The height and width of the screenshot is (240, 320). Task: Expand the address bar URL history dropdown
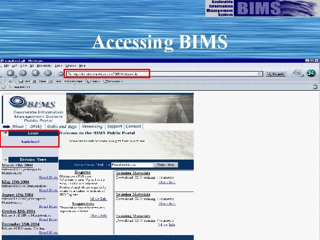click(260, 74)
